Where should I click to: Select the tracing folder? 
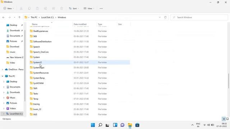click(36, 104)
